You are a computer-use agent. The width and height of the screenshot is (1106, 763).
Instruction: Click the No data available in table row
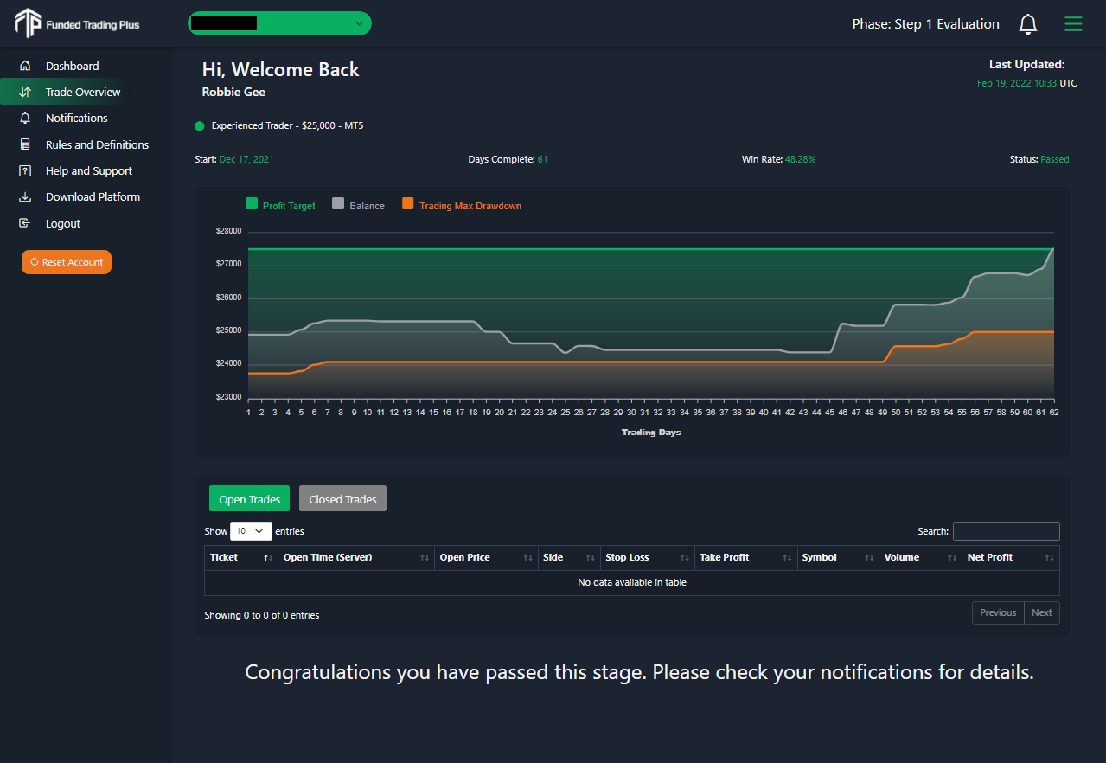(x=632, y=582)
